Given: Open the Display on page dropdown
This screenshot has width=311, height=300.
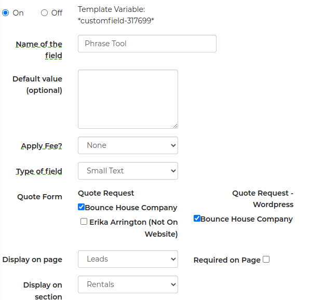Looking at the screenshot, I should point(128,259).
